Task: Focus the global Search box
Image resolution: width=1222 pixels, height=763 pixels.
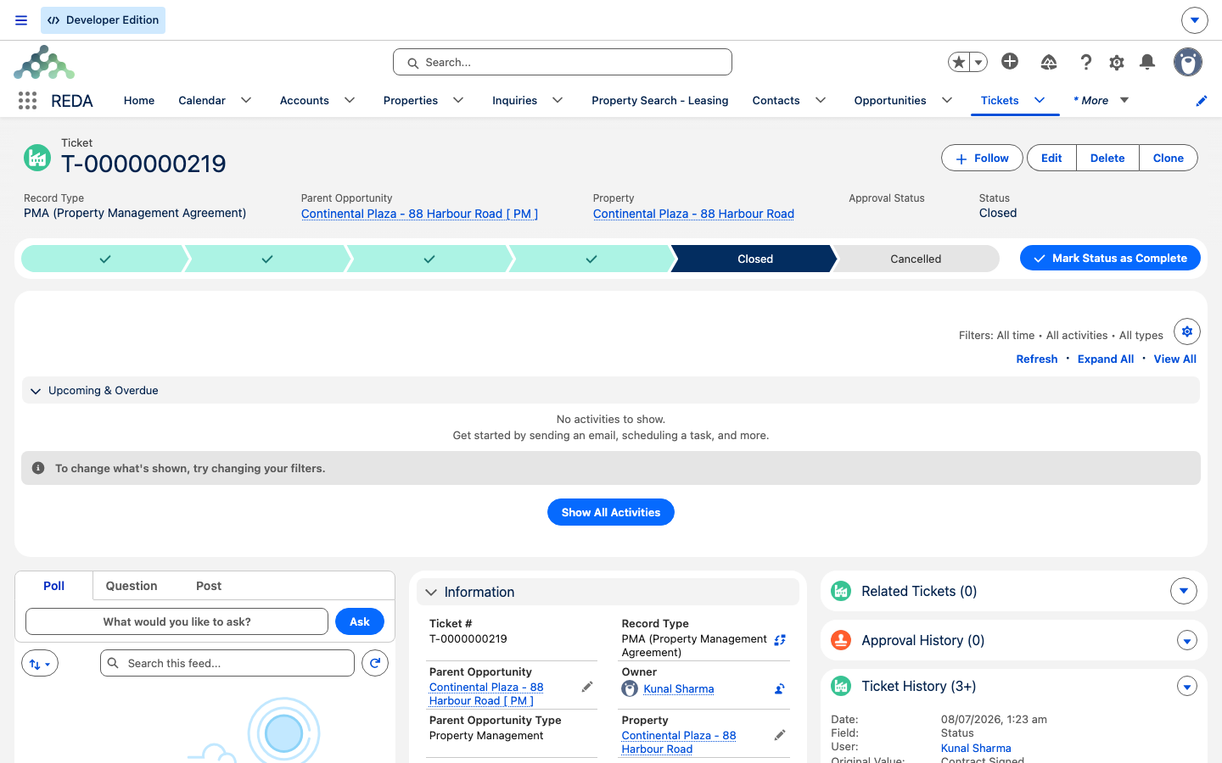Action: [563, 62]
